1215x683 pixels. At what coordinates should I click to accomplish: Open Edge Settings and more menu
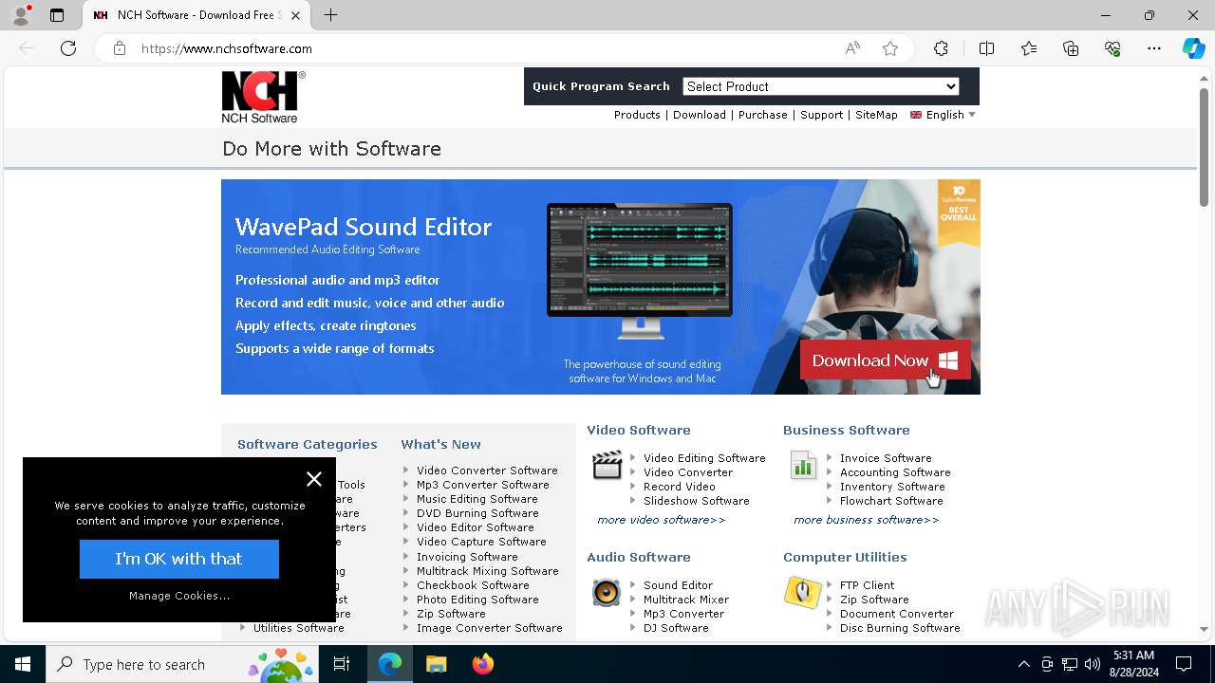[x=1154, y=48]
